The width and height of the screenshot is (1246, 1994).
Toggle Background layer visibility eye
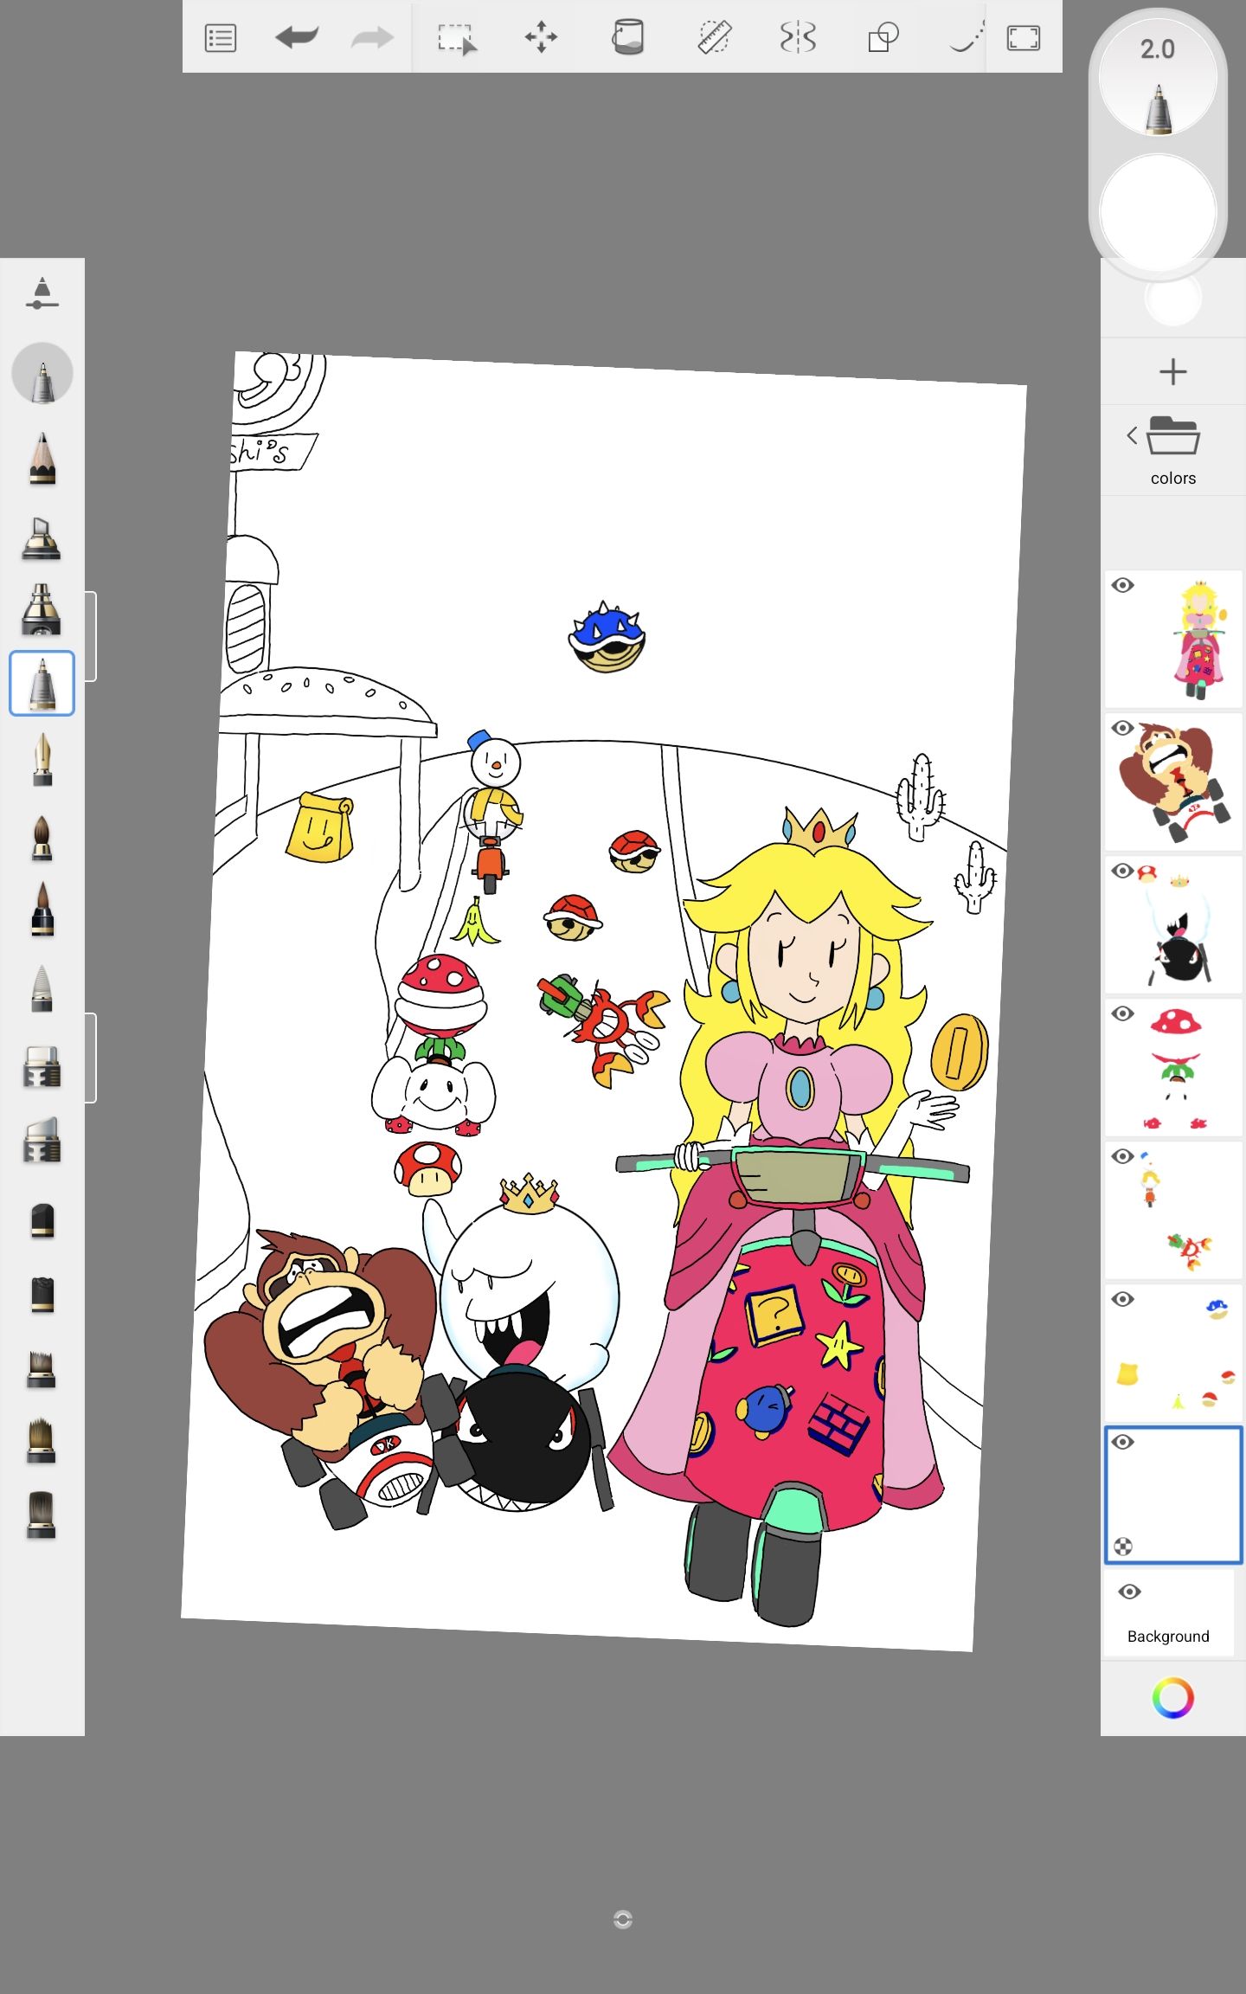(x=1130, y=1592)
